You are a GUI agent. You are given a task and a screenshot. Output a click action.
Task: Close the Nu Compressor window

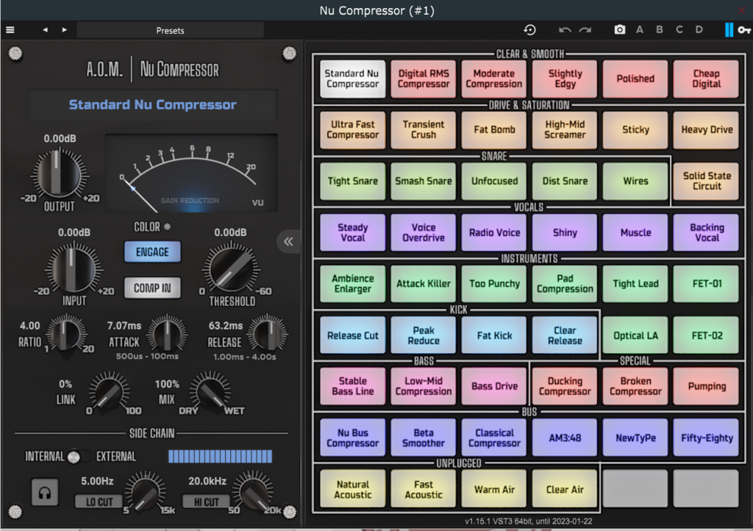pos(743,10)
